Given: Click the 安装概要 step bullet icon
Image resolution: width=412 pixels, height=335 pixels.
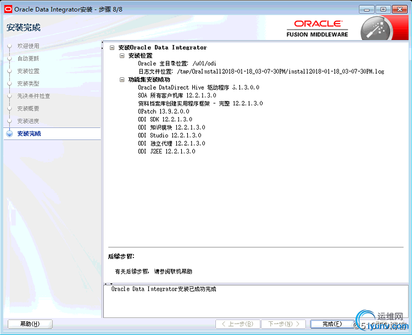Looking at the screenshot, I should coord(9,109).
